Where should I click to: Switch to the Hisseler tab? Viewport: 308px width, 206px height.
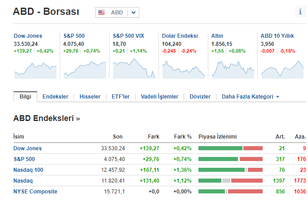[x=90, y=97]
